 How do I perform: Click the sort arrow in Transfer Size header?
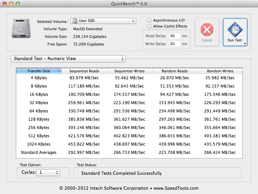click(59, 71)
